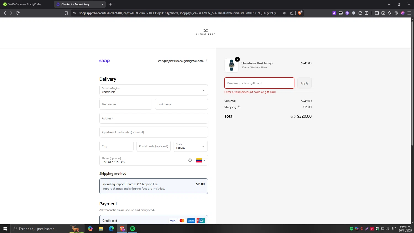The image size is (414, 233).
Task: Click the Postal code (optional) field
Action: 153,146
